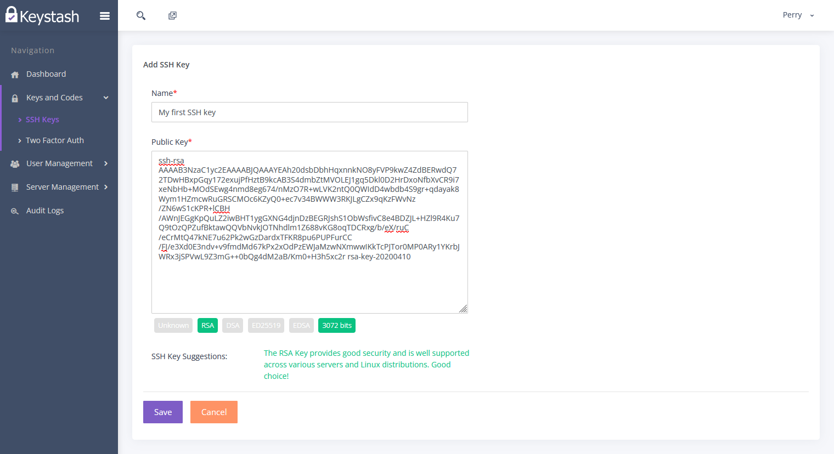834x454 pixels.
Task: Click the 'Add SSH Key' heading
Action: pos(166,65)
